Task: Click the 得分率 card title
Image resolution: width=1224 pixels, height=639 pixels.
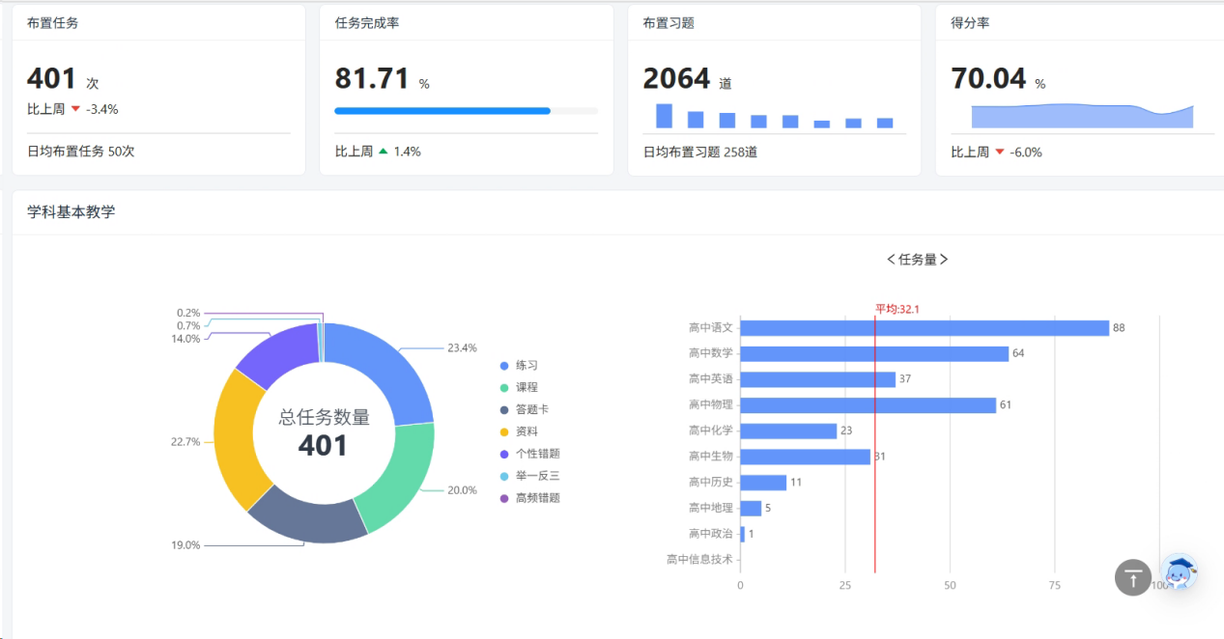Action: pos(970,23)
